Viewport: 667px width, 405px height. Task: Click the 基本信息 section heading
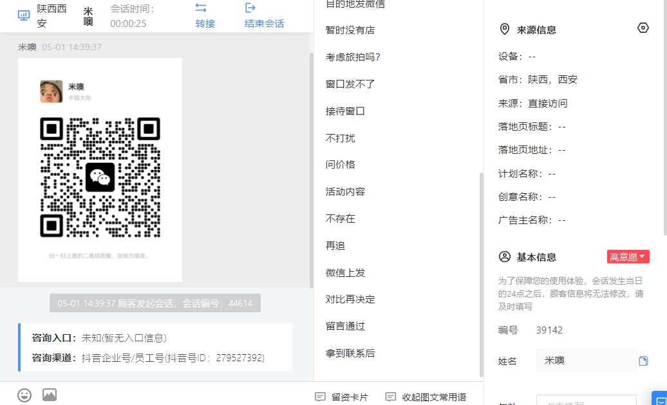(536, 257)
